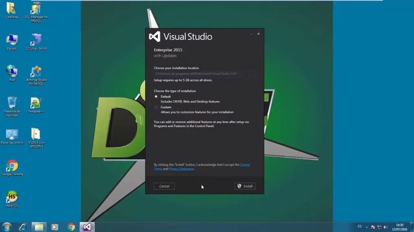This screenshot has height=232, width=414.
Task: Open Windows Media Player from taskbar
Action: point(54,227)
